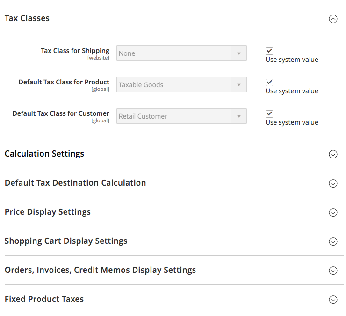The width and height of the screenshot is (346, 316).
Task: Click 'Use system value' label for Product row
Action: 292,91
